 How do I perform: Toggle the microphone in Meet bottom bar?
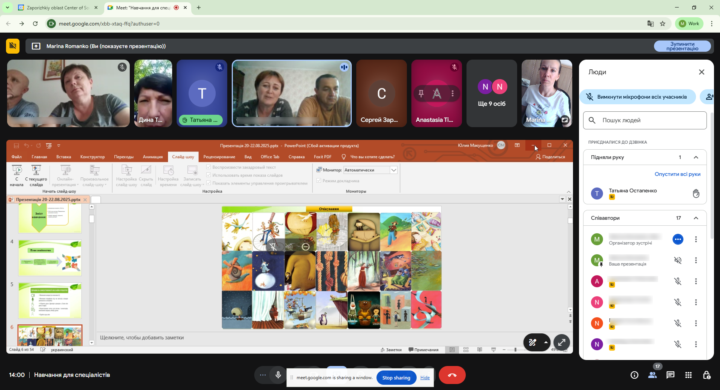pos(278,375)
